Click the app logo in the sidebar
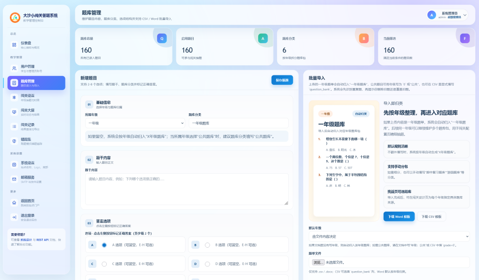The width and height of the screenshot is (479, 280). (15, 17)
